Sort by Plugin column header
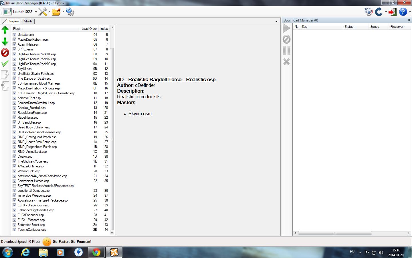Screen dimensions: 412x258 (46, 29)
